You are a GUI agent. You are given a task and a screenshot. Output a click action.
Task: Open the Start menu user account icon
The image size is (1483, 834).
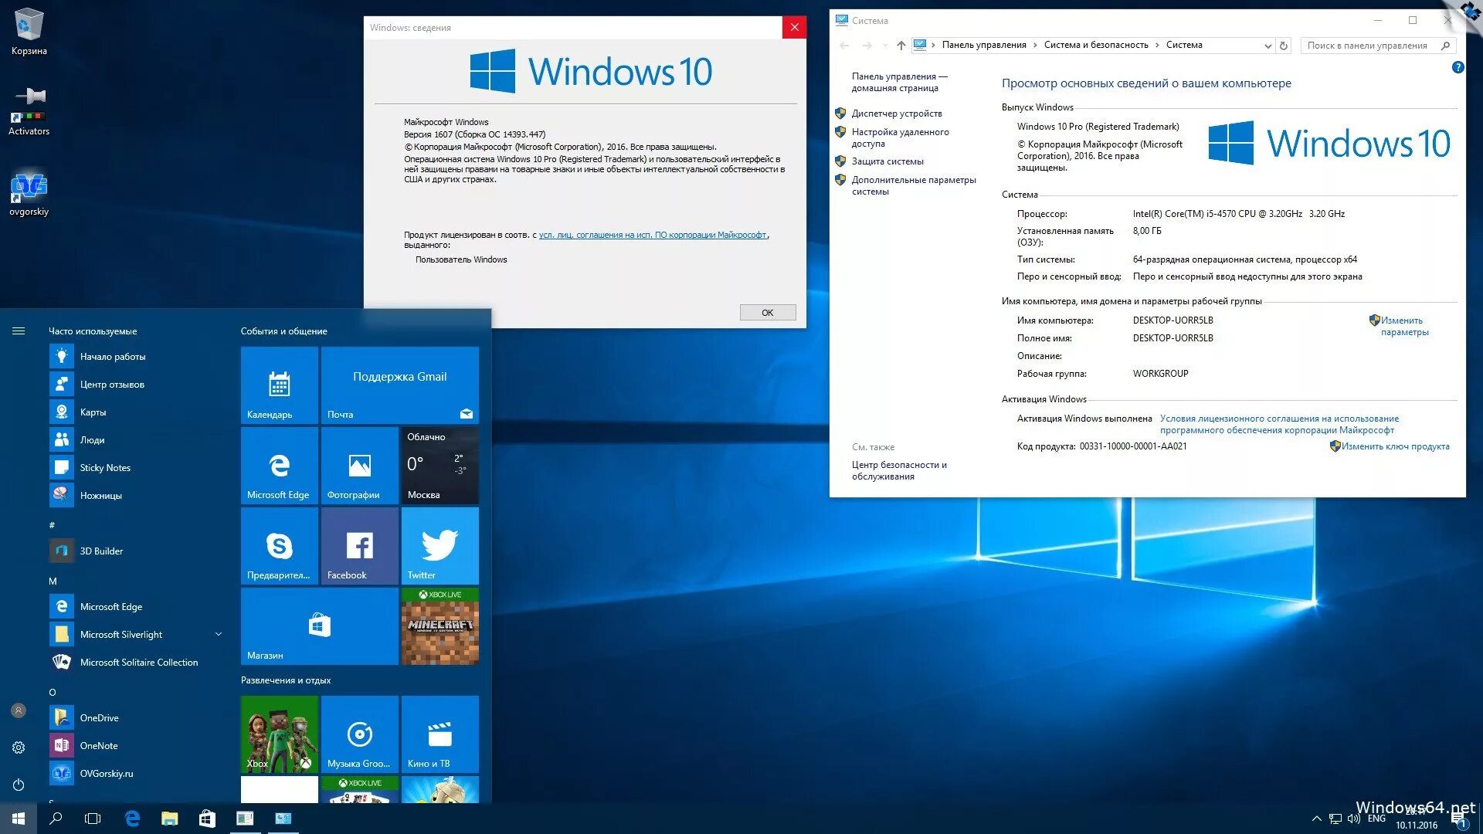[x=19, y=710]
